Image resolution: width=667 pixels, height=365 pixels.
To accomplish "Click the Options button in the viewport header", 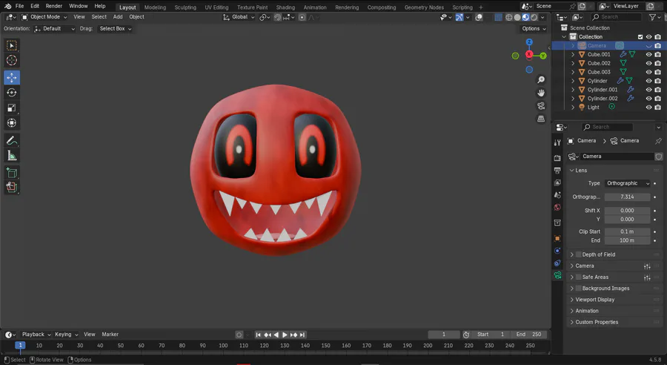I will [533, 28].
